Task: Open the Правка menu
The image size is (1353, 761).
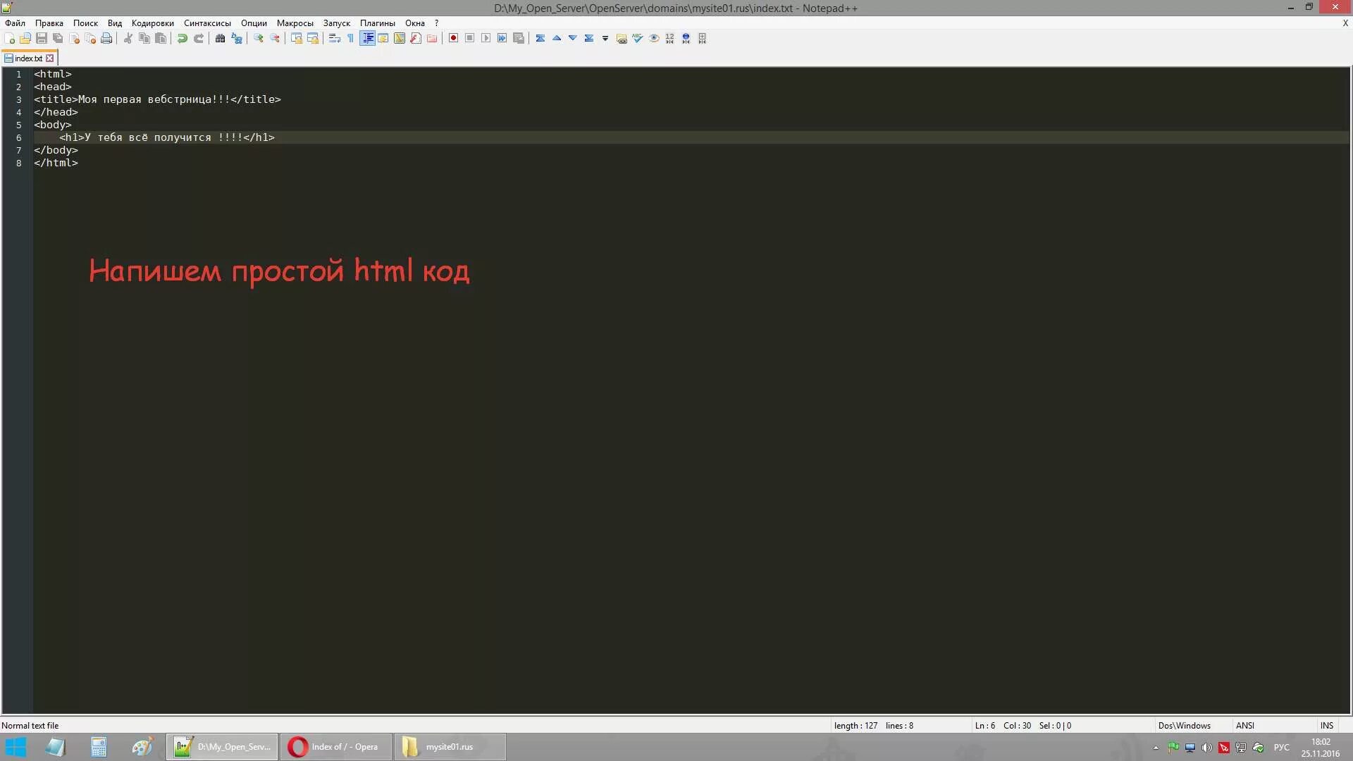Action: [49, 23]
